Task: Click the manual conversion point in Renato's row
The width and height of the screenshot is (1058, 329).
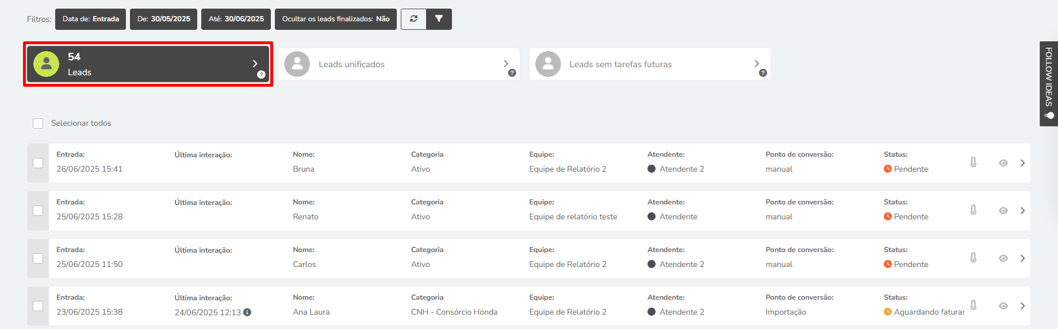Action: tap(779, 216)
